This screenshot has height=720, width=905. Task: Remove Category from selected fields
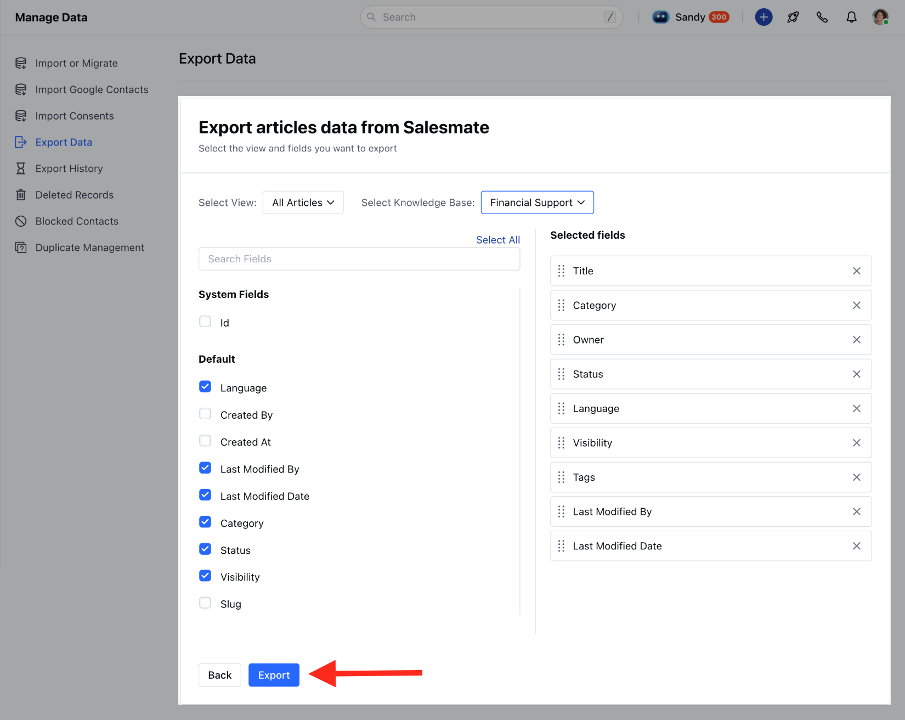857,305
